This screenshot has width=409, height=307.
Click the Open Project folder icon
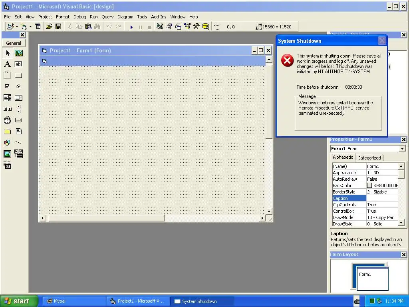[49, 26]
